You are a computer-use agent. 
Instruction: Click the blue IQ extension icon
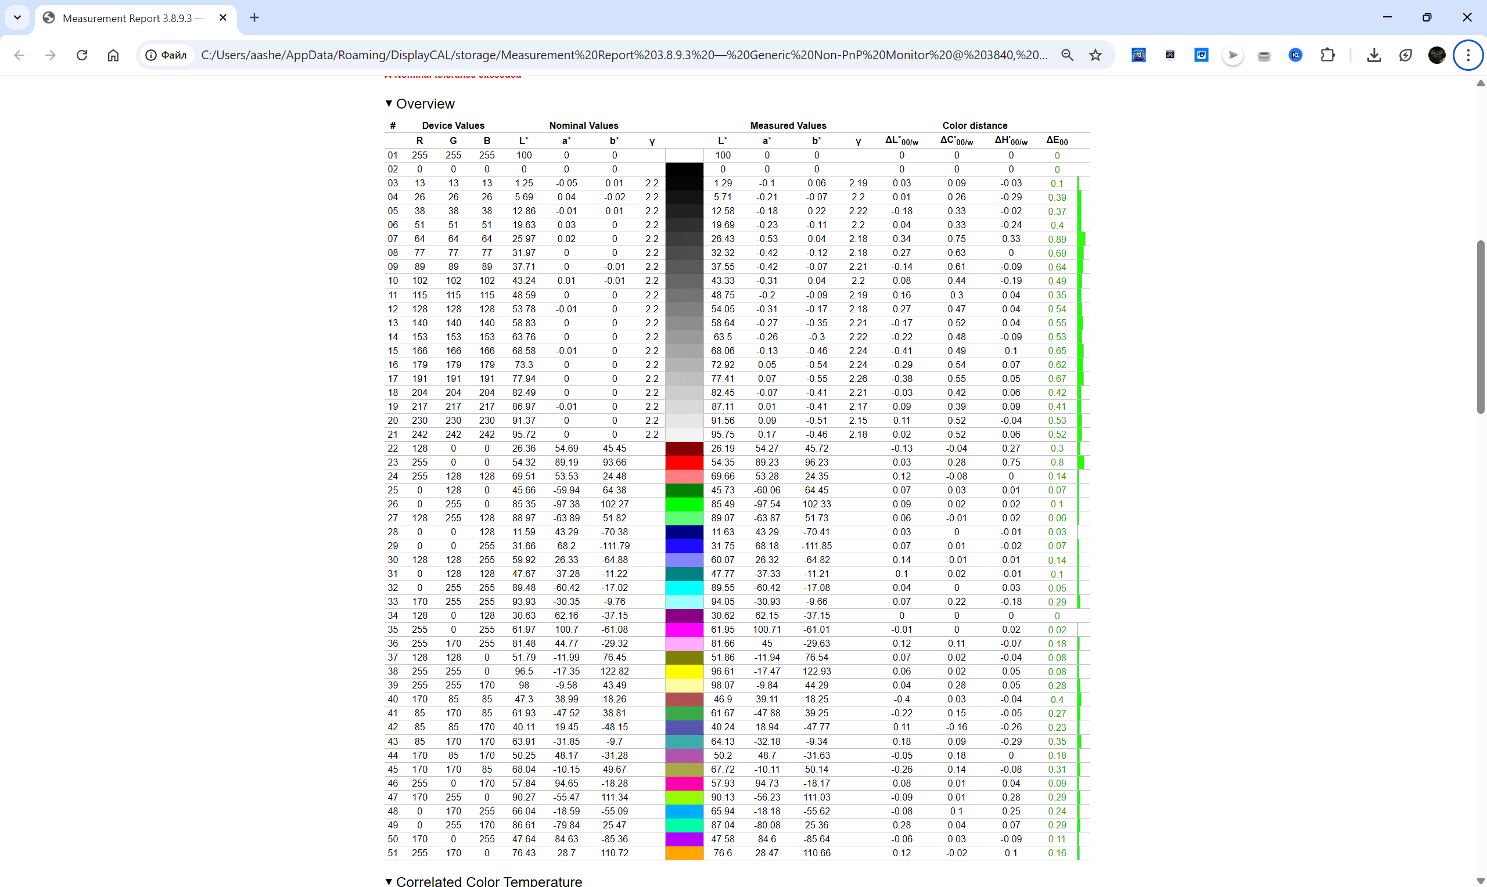(x=1295, y=55)
